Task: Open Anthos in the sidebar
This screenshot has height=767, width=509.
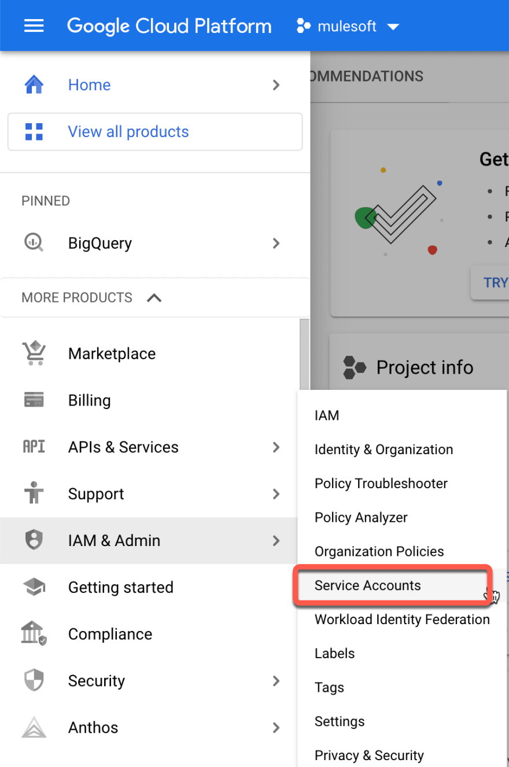Action: click(93, 728)
